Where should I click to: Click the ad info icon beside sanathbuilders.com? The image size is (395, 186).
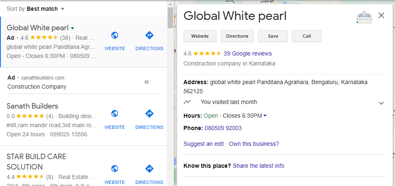(x=146, y=82)
